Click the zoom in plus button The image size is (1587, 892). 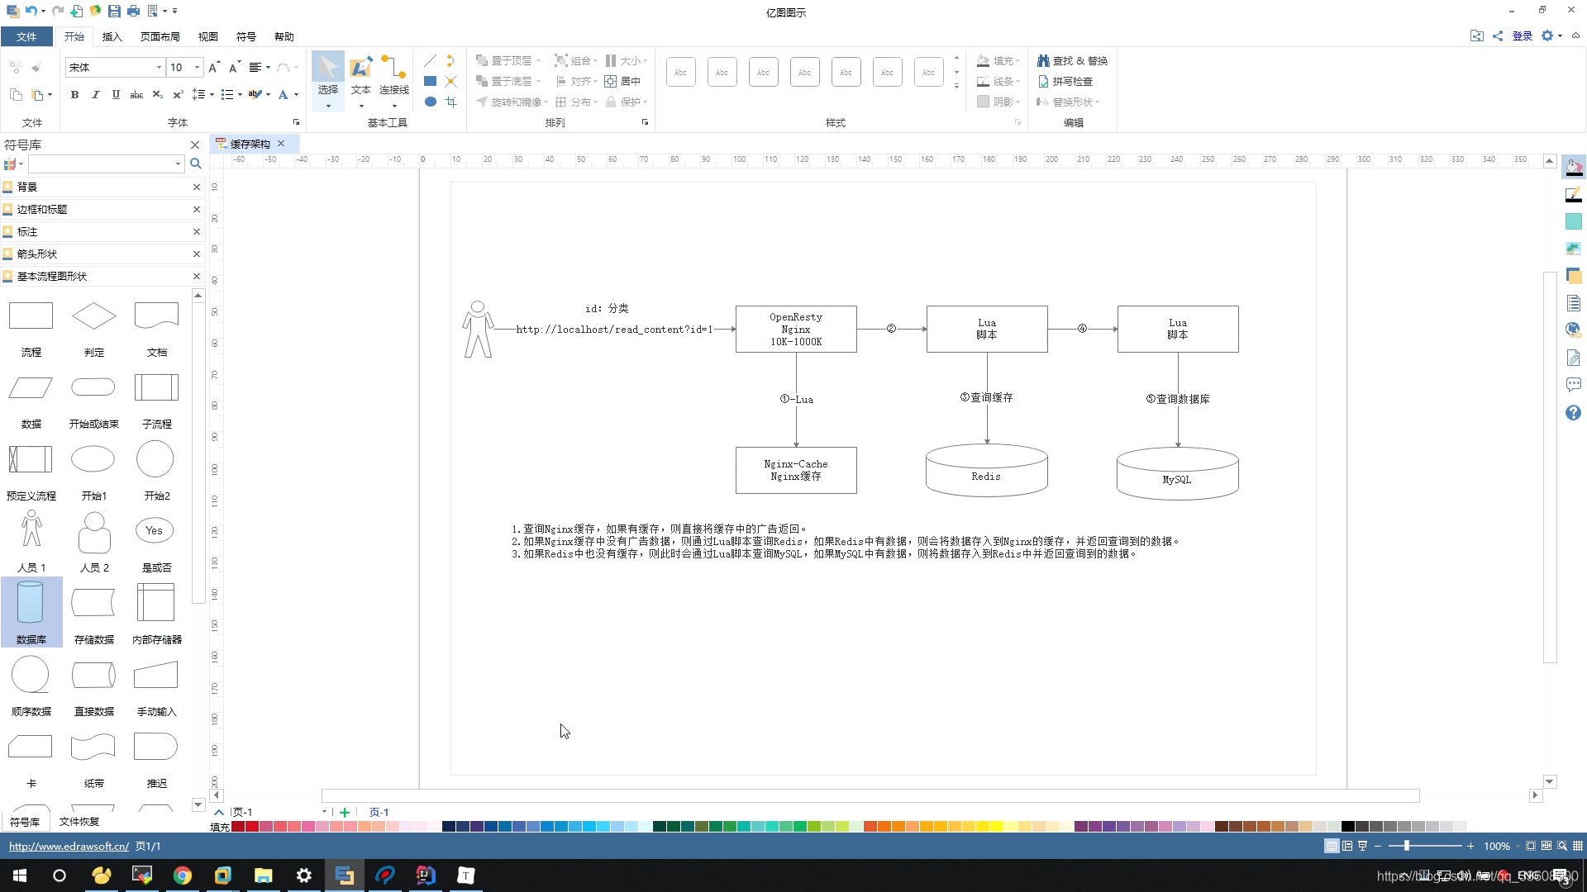(1470, 846)
